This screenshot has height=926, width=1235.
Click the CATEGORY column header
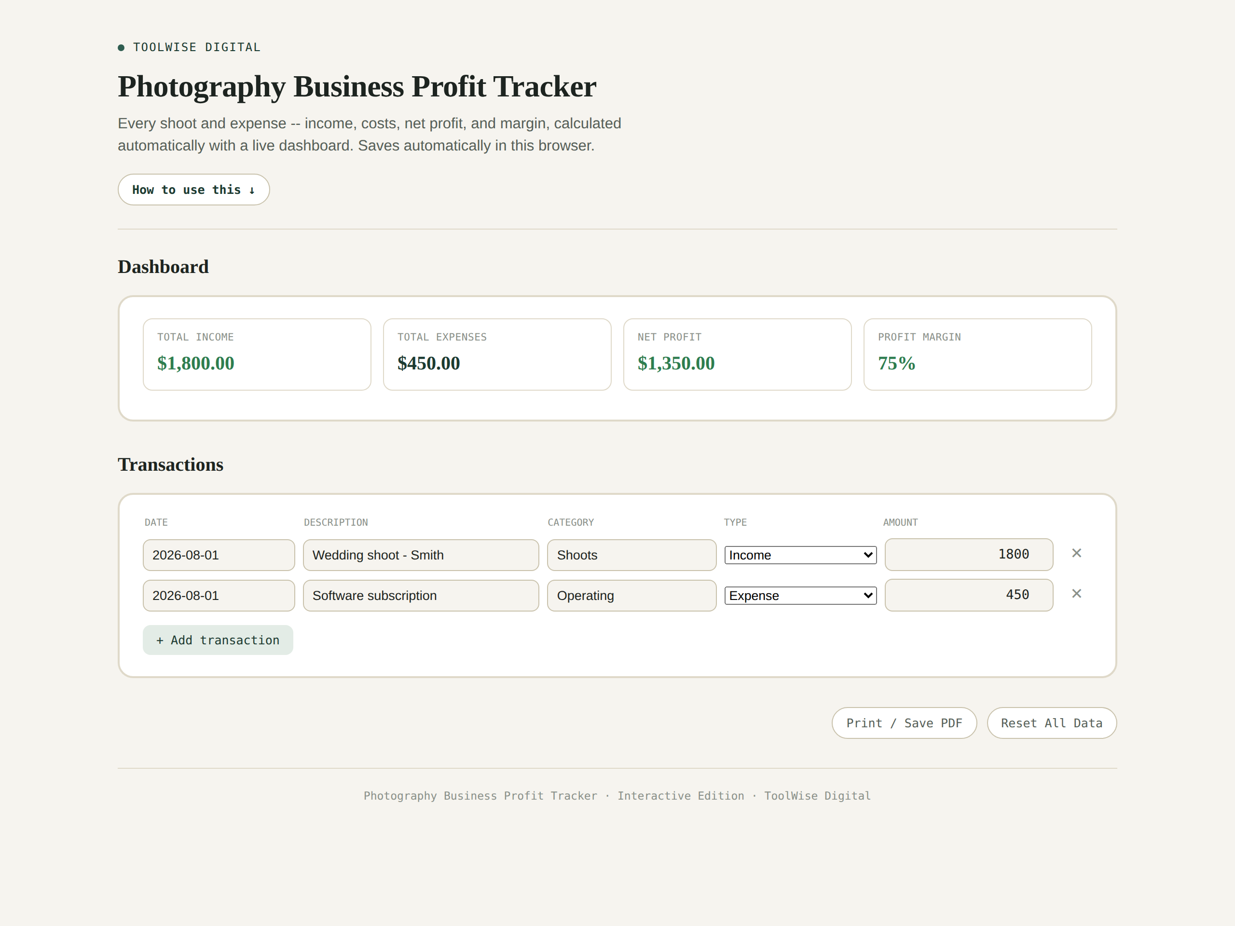(x=571, y=522)
